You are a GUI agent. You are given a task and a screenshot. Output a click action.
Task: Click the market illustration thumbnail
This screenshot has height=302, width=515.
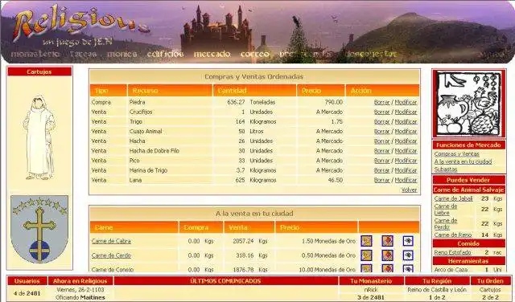pyautogui.click(x=468, y=104)
